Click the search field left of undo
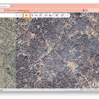The image size is (99, 99). point(7,15)
